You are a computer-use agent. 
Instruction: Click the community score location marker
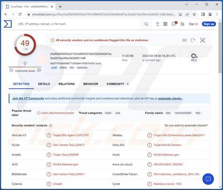tap(25, 63)
